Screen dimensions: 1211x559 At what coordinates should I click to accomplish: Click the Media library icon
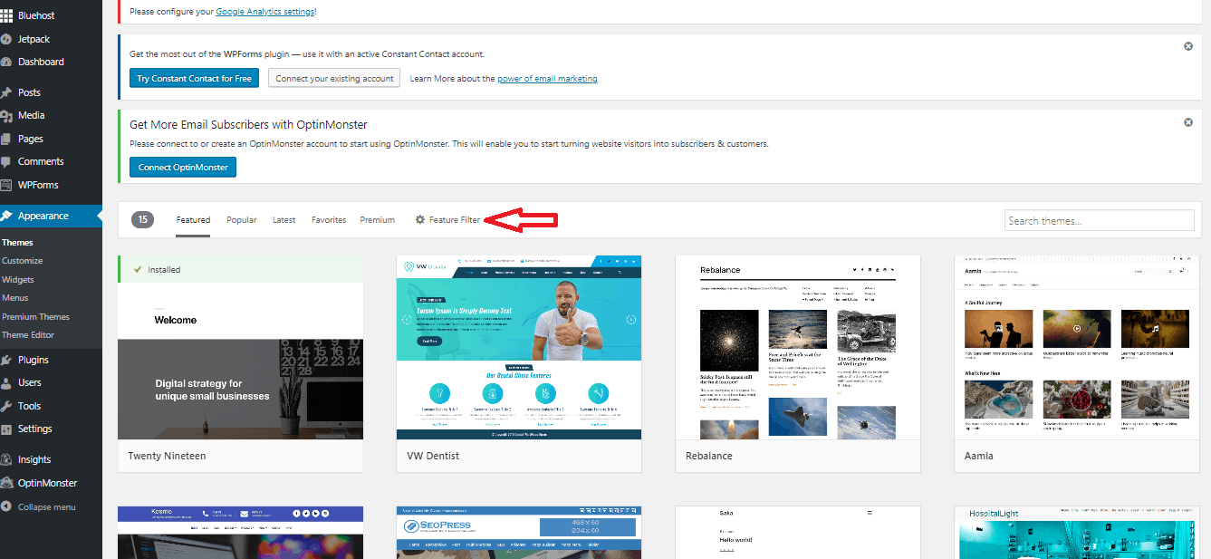(x=7, y=116)
